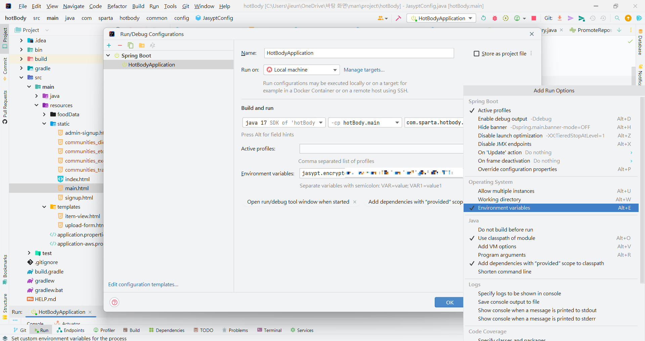Open the Commit tool window sidebar

[5, 69]
